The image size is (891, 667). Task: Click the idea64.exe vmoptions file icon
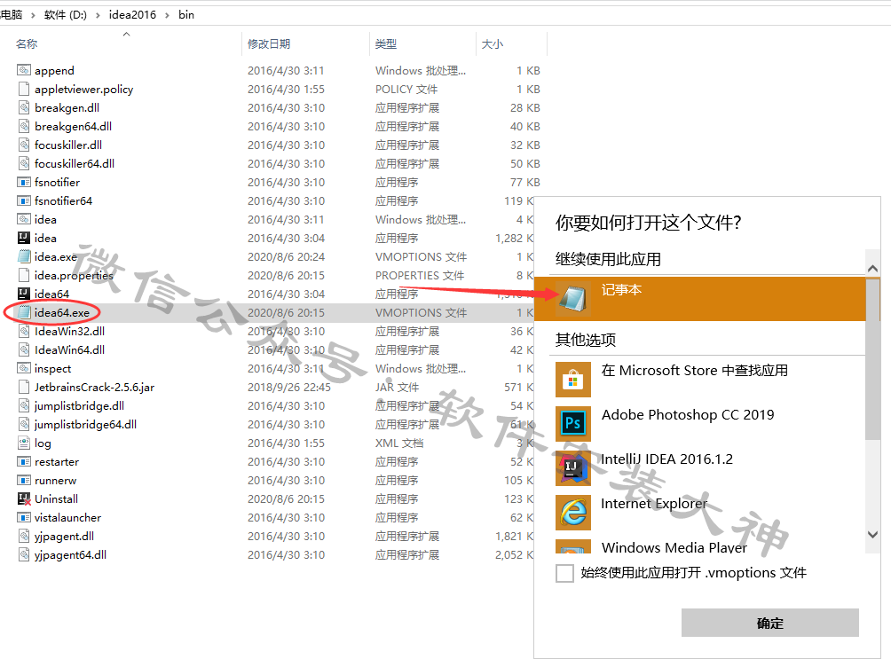coord(24,312)
